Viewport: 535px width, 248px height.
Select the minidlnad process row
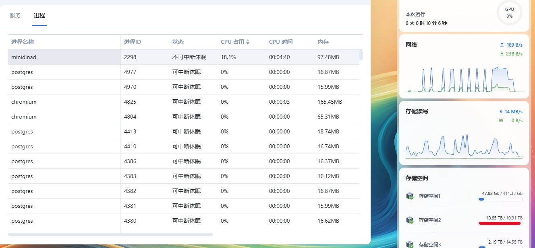coord(184,57)
